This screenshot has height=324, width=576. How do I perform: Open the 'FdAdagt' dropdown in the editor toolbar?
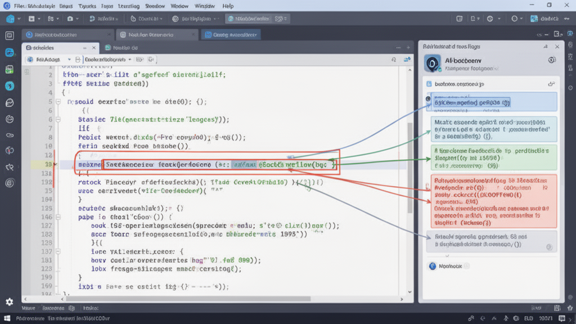49,60
